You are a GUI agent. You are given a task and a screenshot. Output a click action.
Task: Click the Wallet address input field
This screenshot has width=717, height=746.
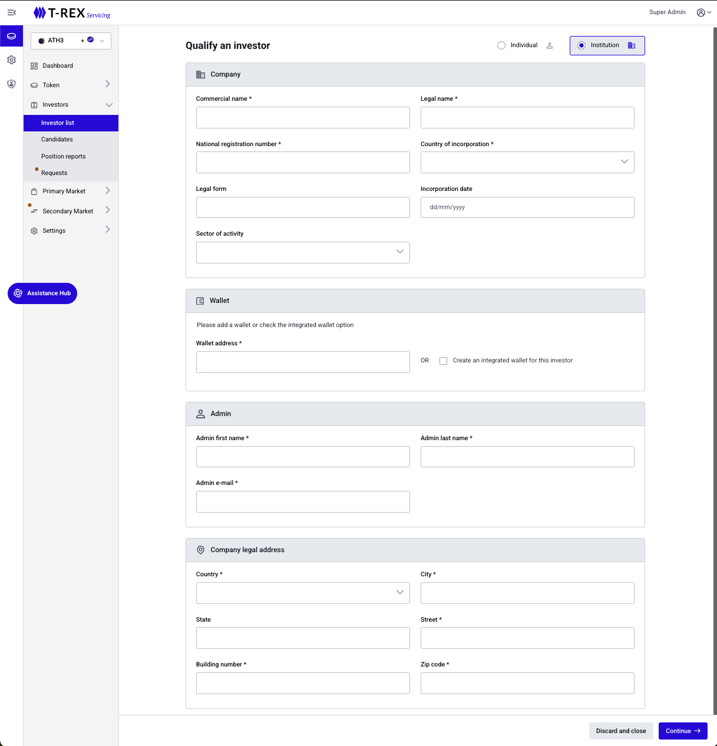(x=303, y=362)
